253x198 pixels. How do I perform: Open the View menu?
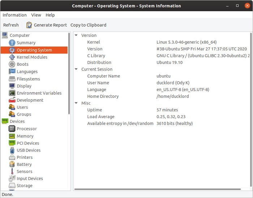36,15
